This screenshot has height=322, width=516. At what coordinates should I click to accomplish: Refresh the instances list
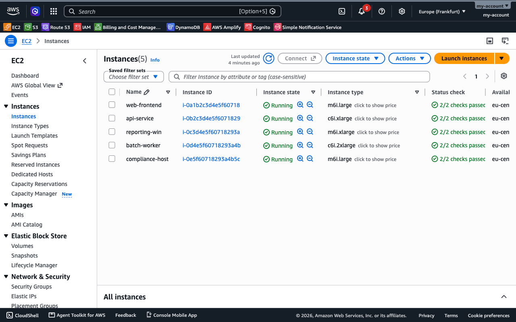(x=268, y=58)
